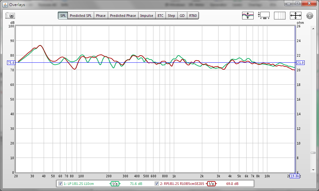Switch to the RT60 tab
319x191 pixels.
(193, 16)
